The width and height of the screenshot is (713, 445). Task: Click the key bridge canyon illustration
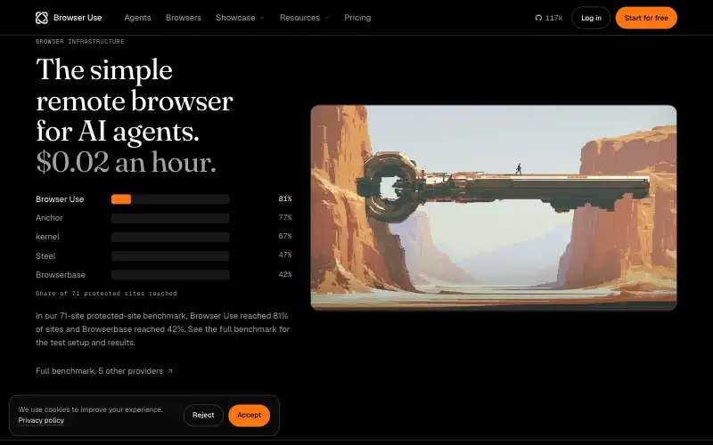494,207
